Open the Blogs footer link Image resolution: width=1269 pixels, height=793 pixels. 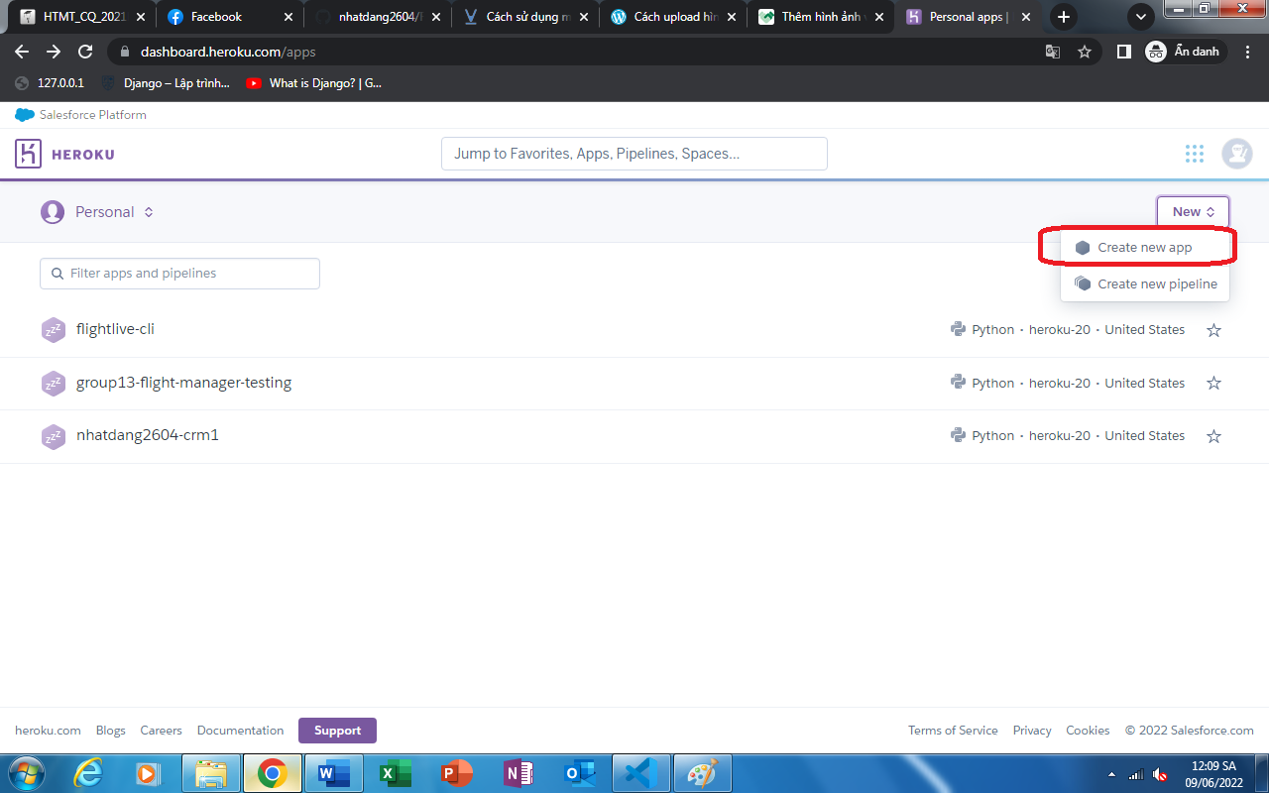(x=111, y=731)
